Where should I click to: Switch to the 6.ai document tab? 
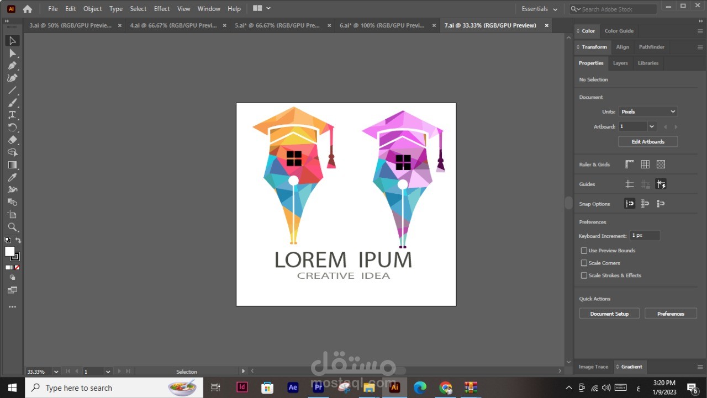point(382,25)
